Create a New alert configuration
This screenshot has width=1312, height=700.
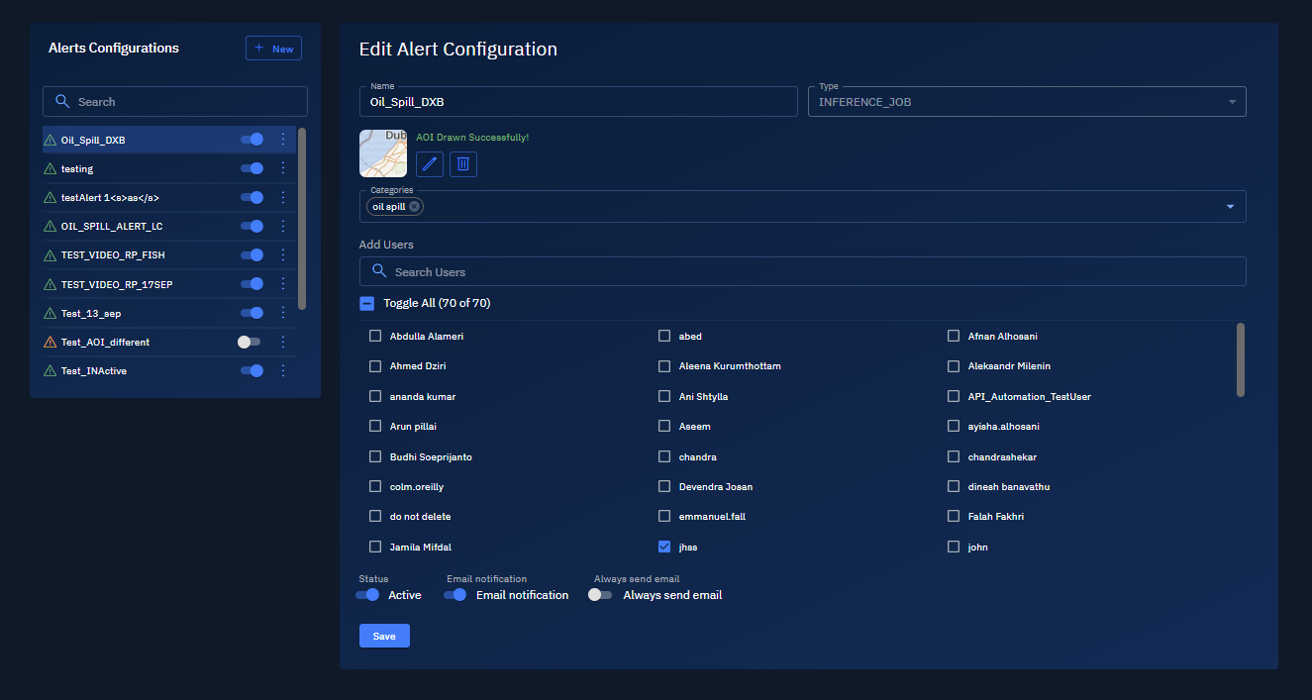coord(273,49)
